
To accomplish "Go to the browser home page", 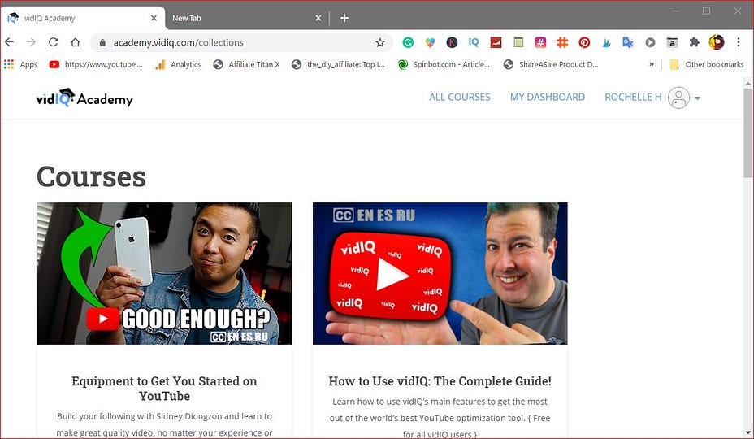I will tap(76, 42).
